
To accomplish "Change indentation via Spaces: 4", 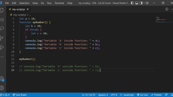I will (103, 95).
